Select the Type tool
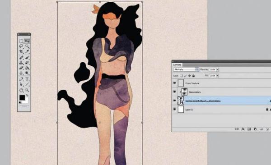 (27, 79)
